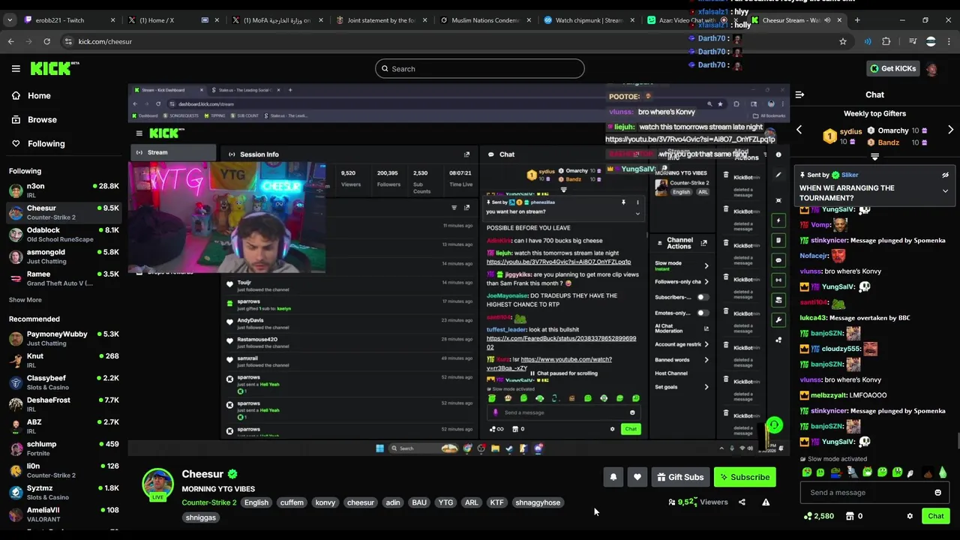Screen dimensions: 960x540
Task: Show previous weekly top gifters
Action: pyautogui.click(x=799, y=130)
